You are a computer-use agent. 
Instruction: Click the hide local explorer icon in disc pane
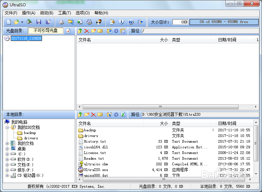[x=122, y=31]
